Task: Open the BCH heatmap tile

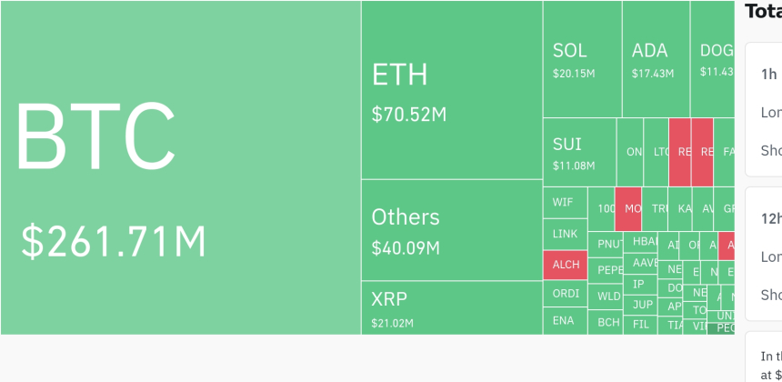Action: click(606, 322)
